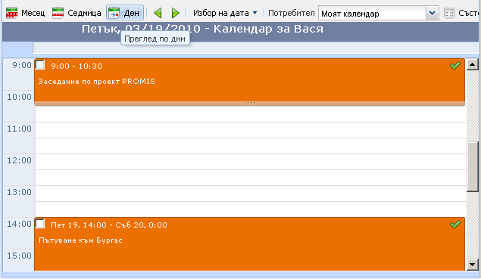481x279 pixels.
Task: Select the empty 12:00 time slot
Action: point(251,162)
